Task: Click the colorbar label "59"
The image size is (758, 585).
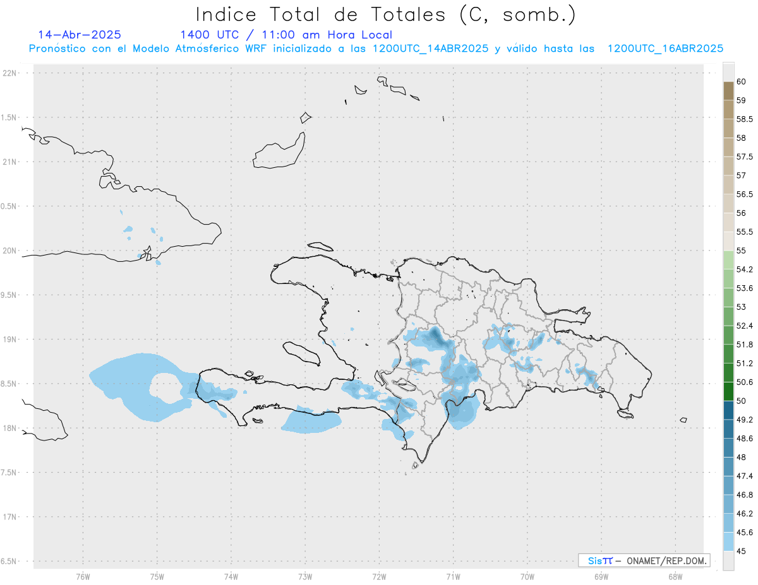Action: point(741,100)
